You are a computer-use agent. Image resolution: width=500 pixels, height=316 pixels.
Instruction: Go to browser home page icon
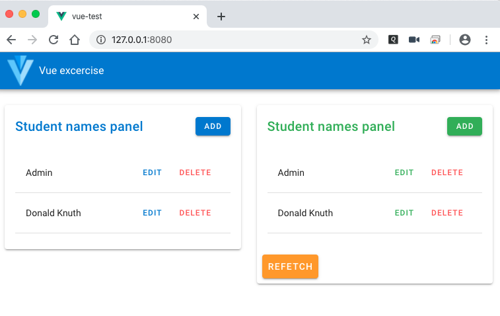click(75, 40)
